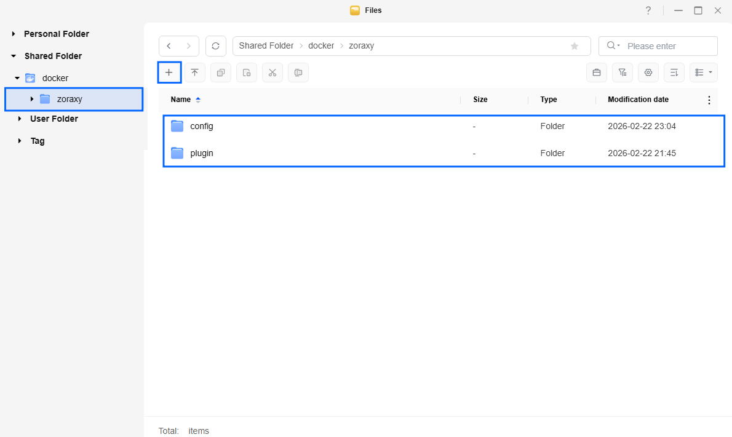Expand the Tag section
This screenshot has height=437, width=732.
point(20,141)
